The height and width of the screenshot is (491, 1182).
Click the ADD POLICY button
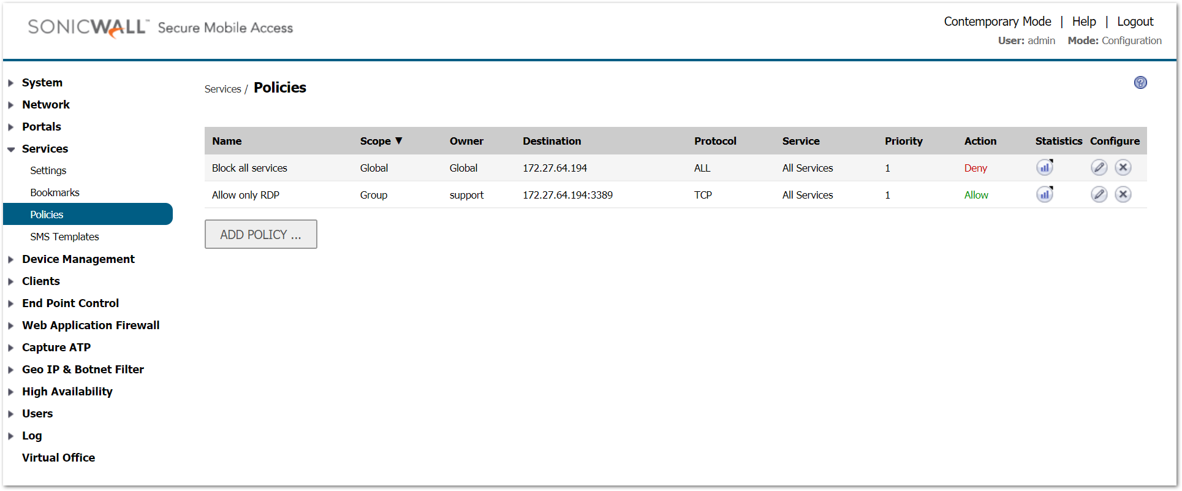(261, 234)
